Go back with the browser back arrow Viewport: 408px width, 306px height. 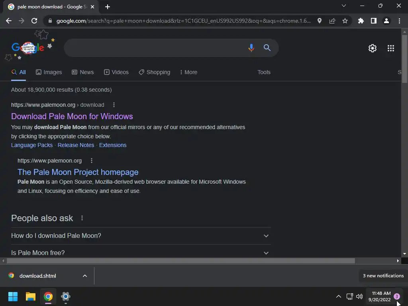9,21
